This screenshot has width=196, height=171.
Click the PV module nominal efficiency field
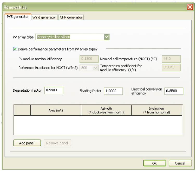click(89, 59)
